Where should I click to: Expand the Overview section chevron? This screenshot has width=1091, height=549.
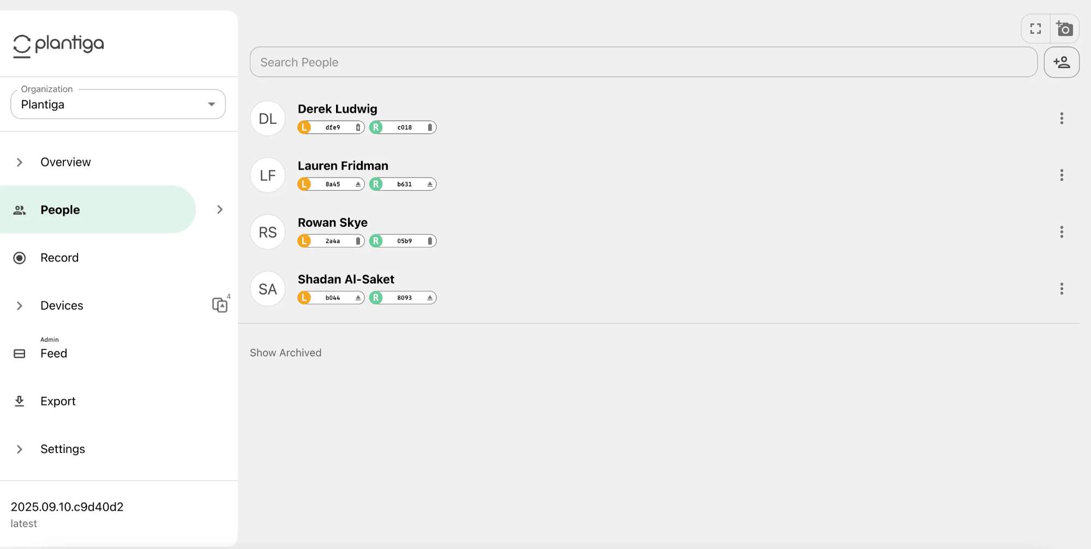[20, 162]
